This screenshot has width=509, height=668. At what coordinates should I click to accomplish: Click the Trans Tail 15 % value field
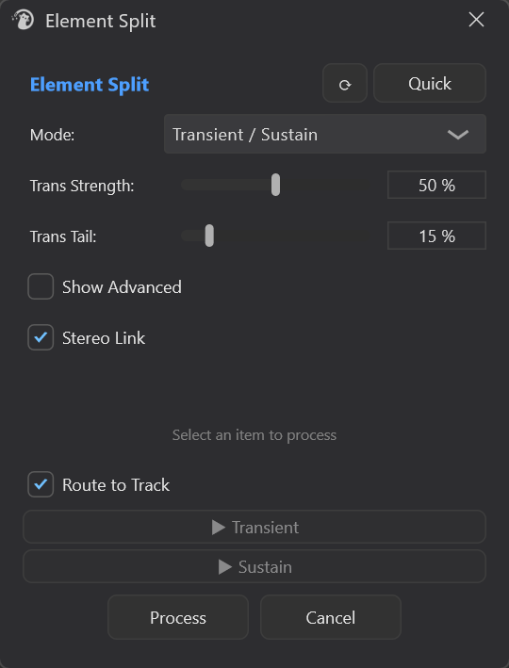tap(436, 236)
